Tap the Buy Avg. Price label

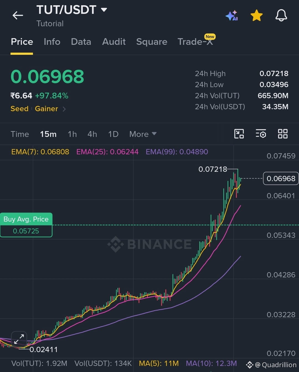[x=26, y=219]
